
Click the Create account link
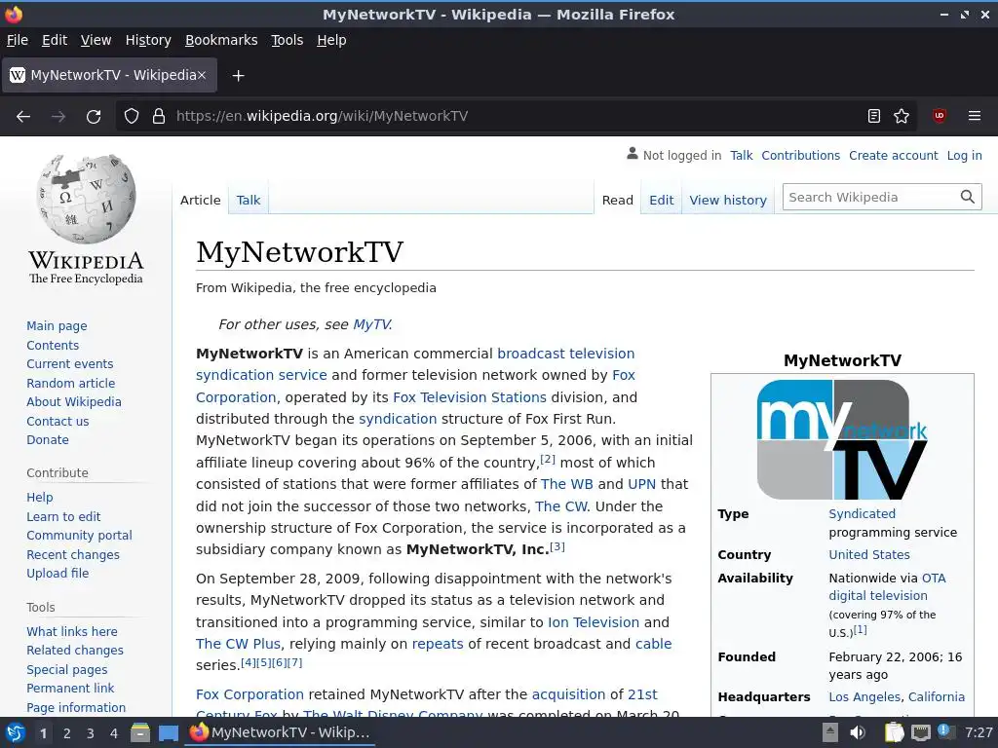[893, 155]
